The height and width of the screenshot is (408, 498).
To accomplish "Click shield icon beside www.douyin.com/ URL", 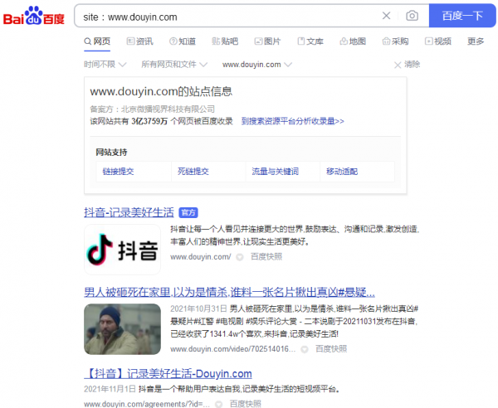I will pyautogui.click(x=240, y=257).
